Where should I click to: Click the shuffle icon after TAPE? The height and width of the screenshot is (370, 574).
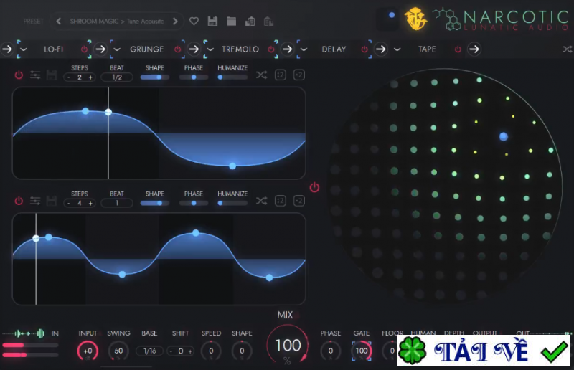click(567, 49)
